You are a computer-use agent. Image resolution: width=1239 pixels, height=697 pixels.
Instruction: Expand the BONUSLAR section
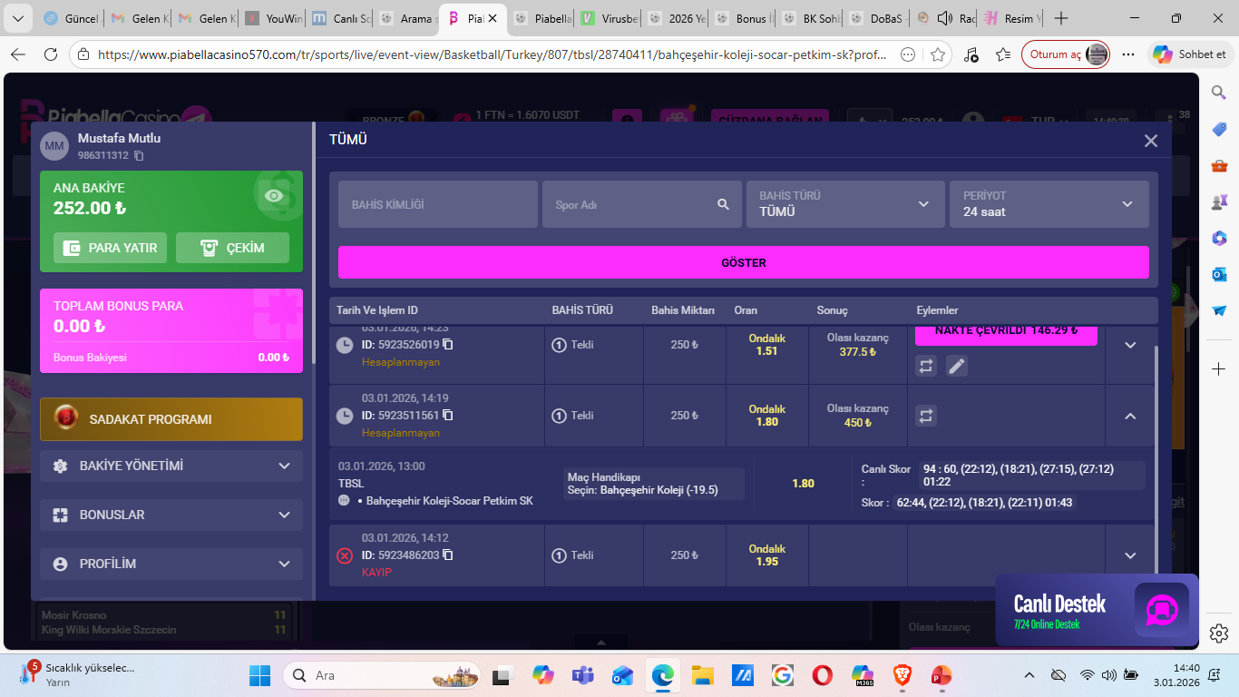tap(171, 515)
